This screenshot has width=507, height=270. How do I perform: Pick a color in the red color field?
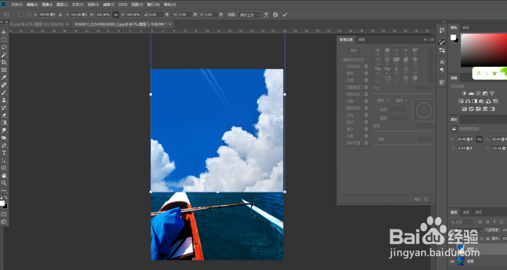tap(484, 50)
